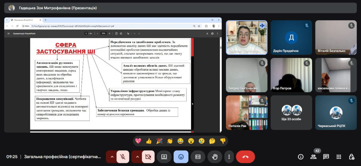Open the three-dot more options menu
The width and height of the screenshot is (361, 166).
[229, 157]
